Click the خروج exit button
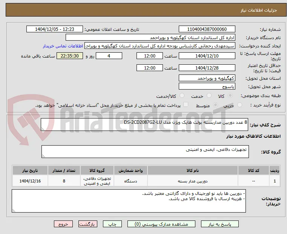This screenshot has height=234, width=287. click(x=63, y=224)
